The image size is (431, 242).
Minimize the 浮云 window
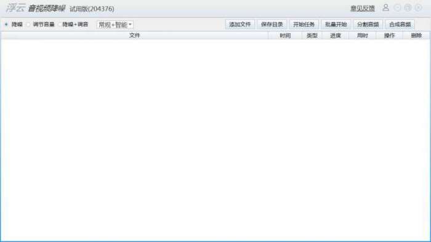pyautogui.click(x=397, y=8)
